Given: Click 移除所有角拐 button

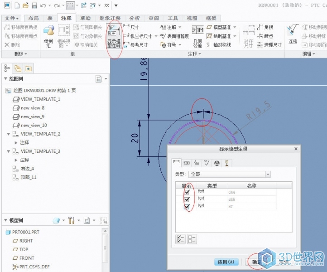Looking at the screenshot, I should pyautogui.click(x=21, y=27).
